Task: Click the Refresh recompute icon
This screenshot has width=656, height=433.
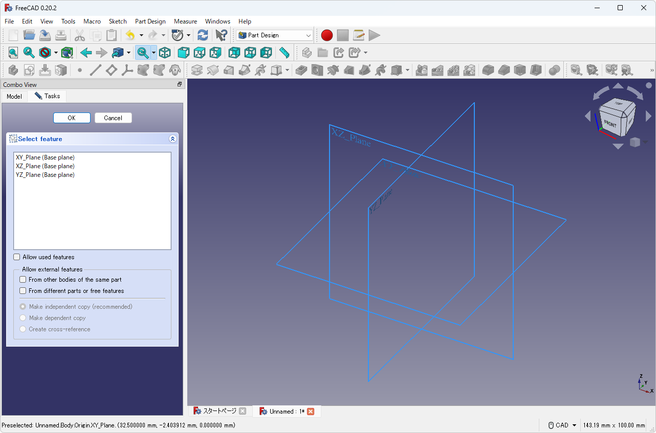Action: pyautogui.click(x=203, y=35)
